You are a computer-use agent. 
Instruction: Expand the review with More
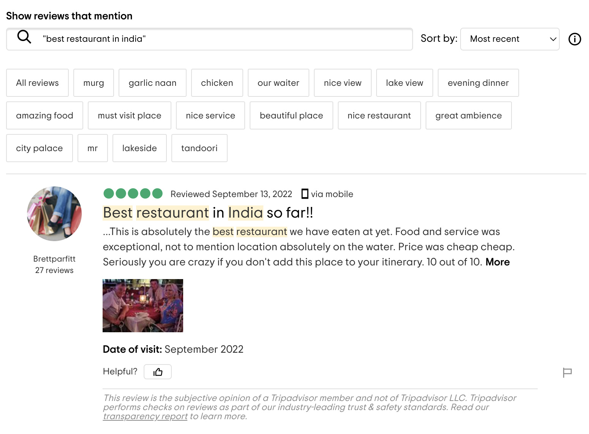497,262
